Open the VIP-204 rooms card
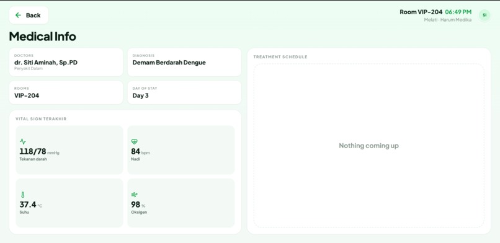This screenshot has width=500, height=243. 66,92
